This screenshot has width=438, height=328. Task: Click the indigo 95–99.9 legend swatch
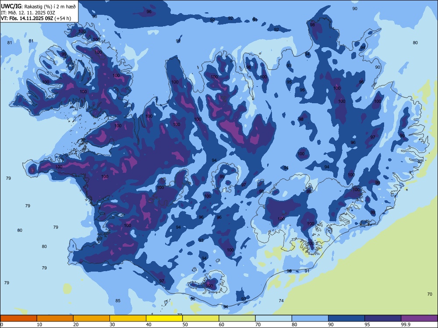(383, 318)
